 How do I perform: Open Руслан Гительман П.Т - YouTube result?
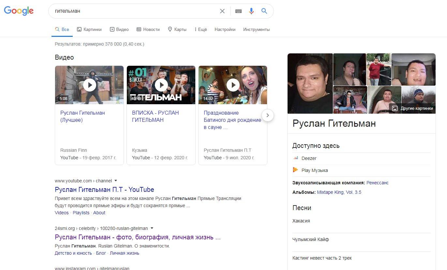[104, 190]
